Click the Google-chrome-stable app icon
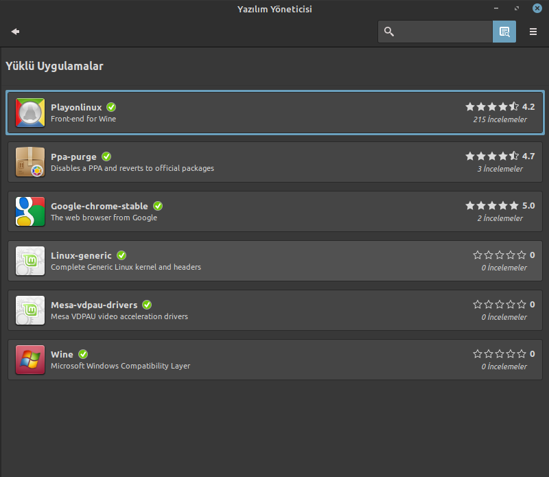This screenshot has height=477, width=549. tap(30, 211)
